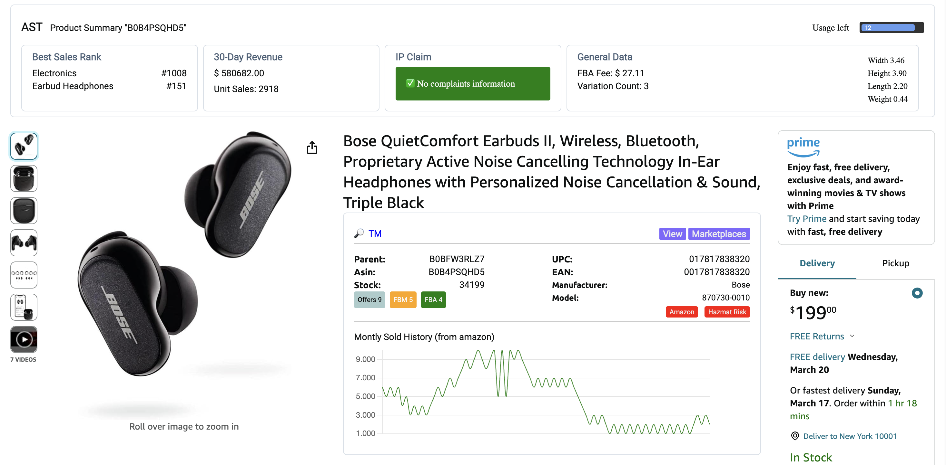Select first thumbnail of two earbuds
The height and width of the screenshot is (465, 946).
[24, 146]
